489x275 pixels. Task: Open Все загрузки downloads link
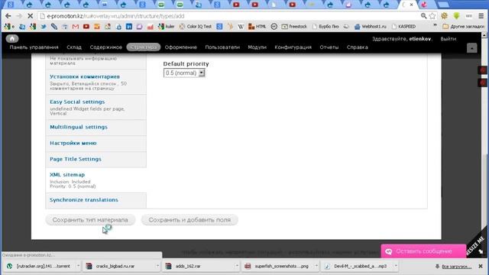tap(457, 267)
